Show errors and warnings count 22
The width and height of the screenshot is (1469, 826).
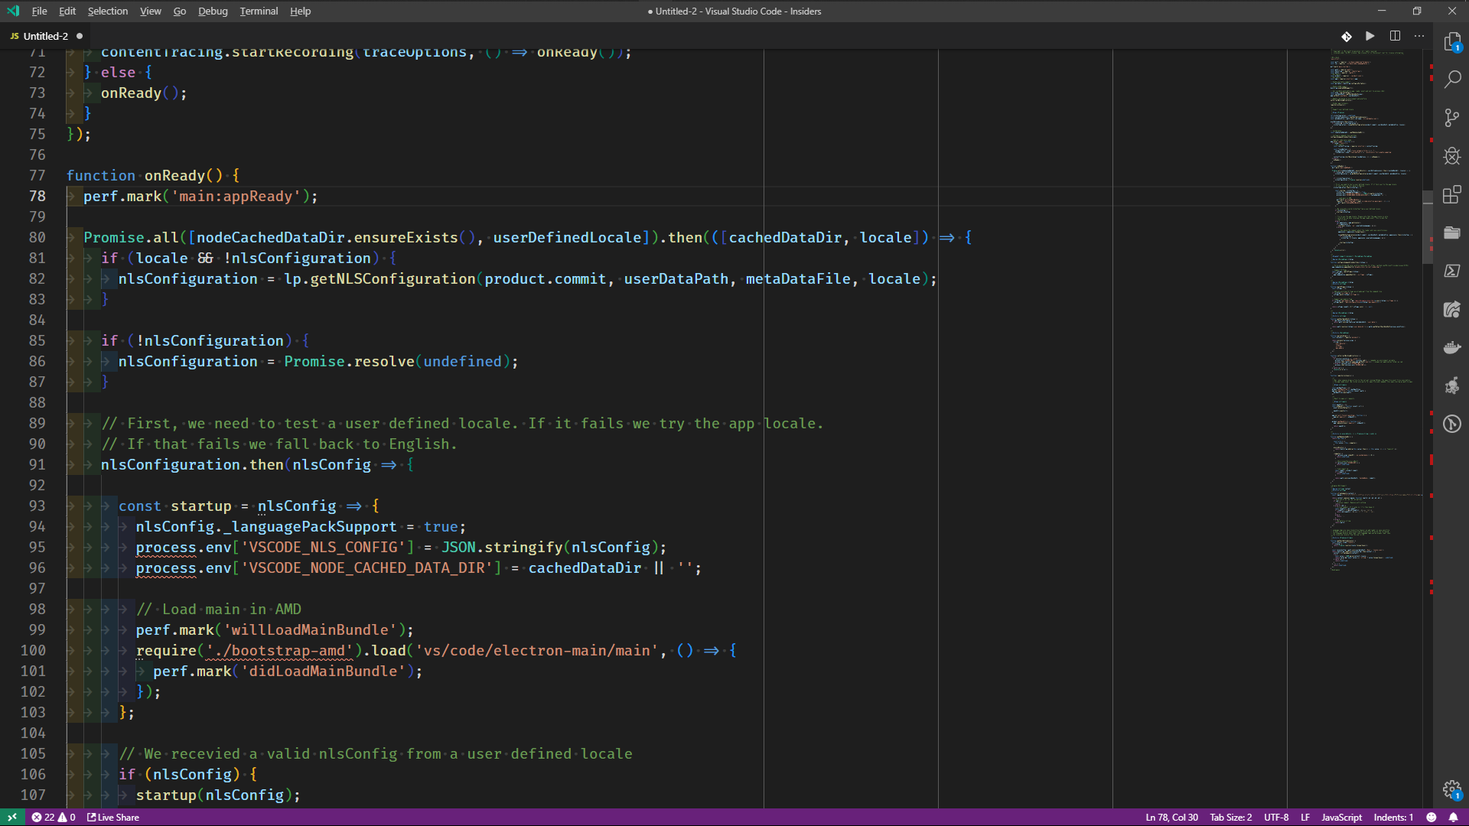(x=54, y=817)
